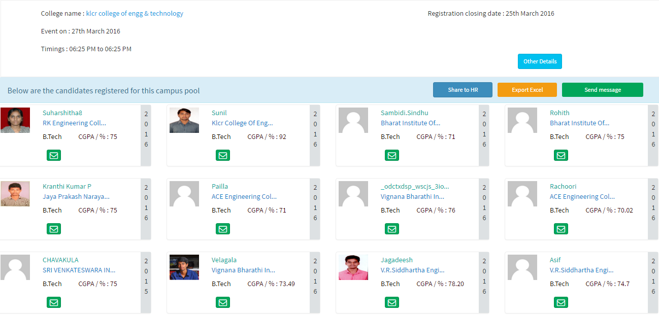
Task: Open the Other Details button
Action: point(540,61)
